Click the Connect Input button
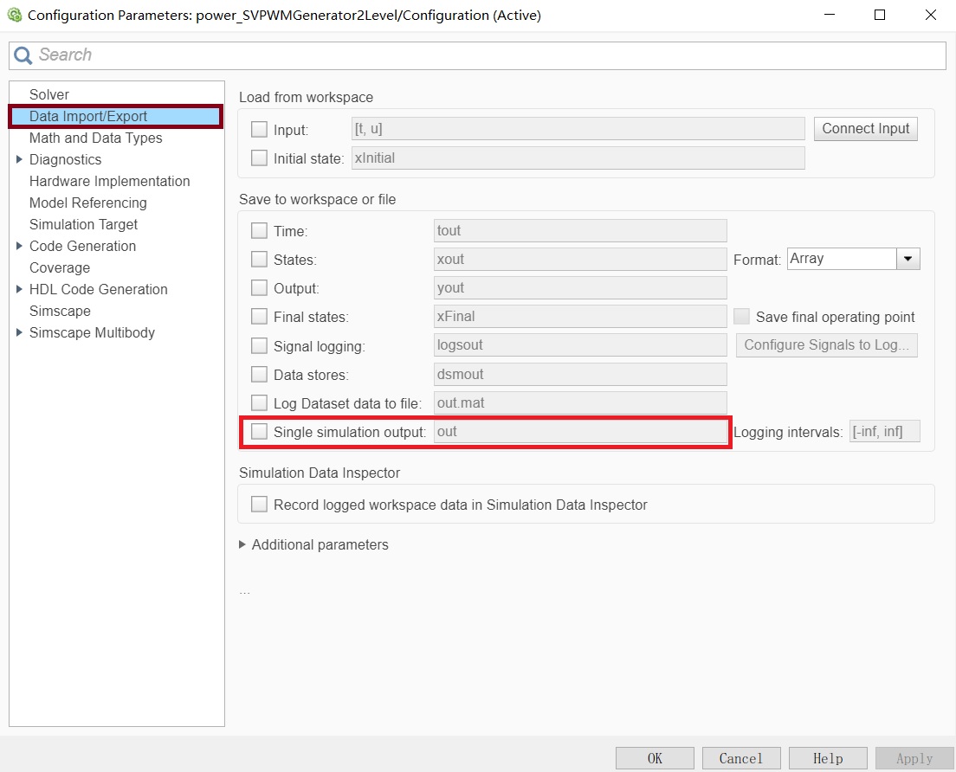The width and height of the screenshot is (956, 772). tap(865, 129)
